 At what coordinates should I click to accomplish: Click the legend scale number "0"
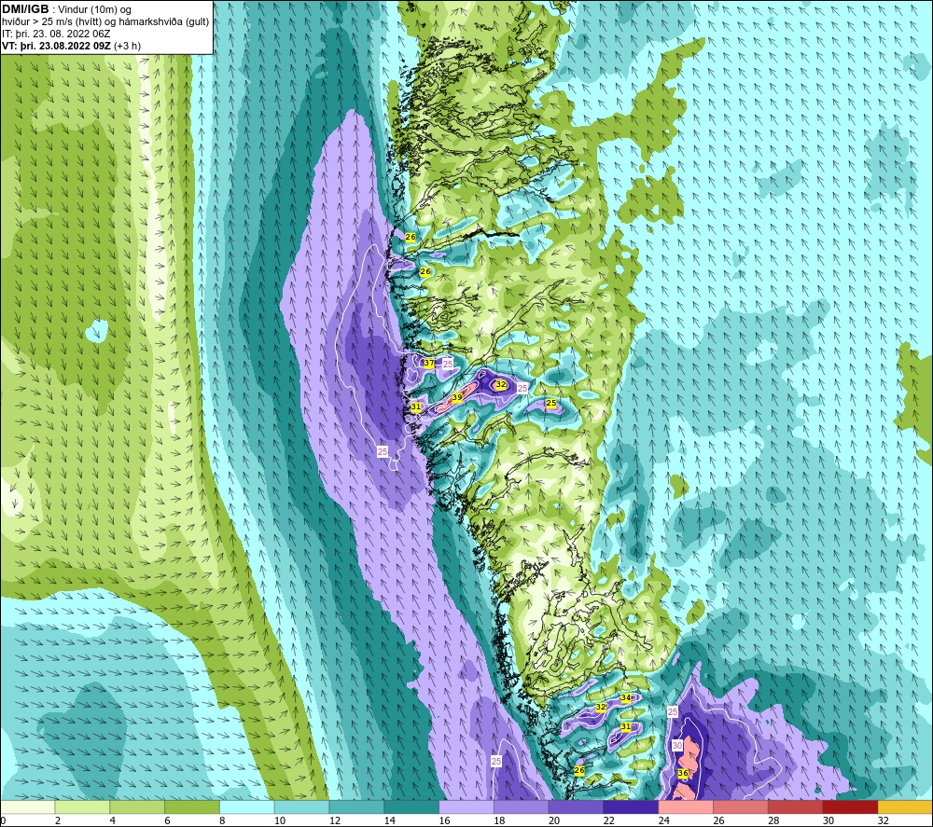coord(3,820)
